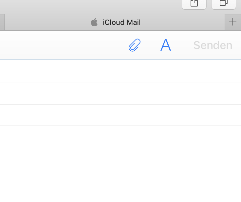241x202 pixels.
Task: Switch to the partially visible left tab
Action: [2, 22]
